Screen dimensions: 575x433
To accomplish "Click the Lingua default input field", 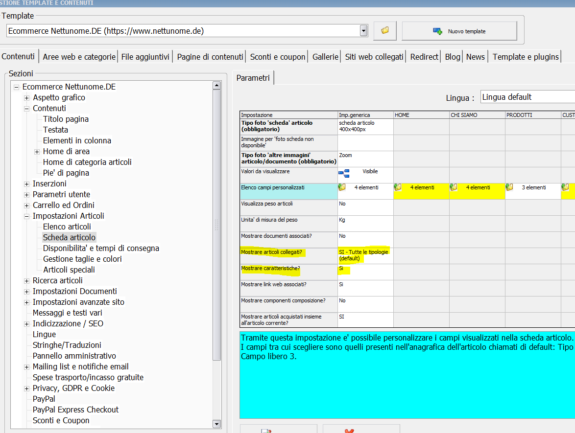I will pyautogui.click(x=527, y=97).
